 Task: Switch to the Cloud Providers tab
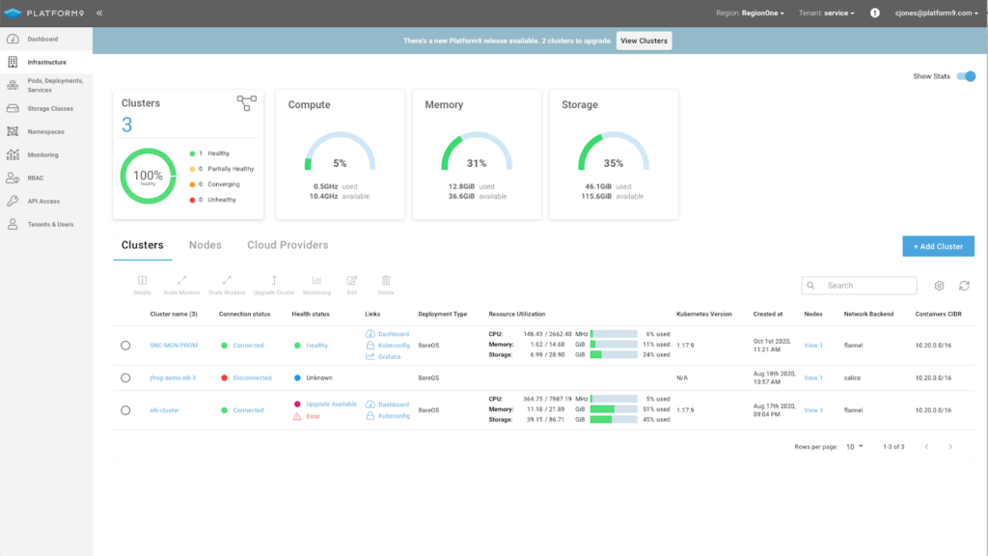tap(288, 245)
